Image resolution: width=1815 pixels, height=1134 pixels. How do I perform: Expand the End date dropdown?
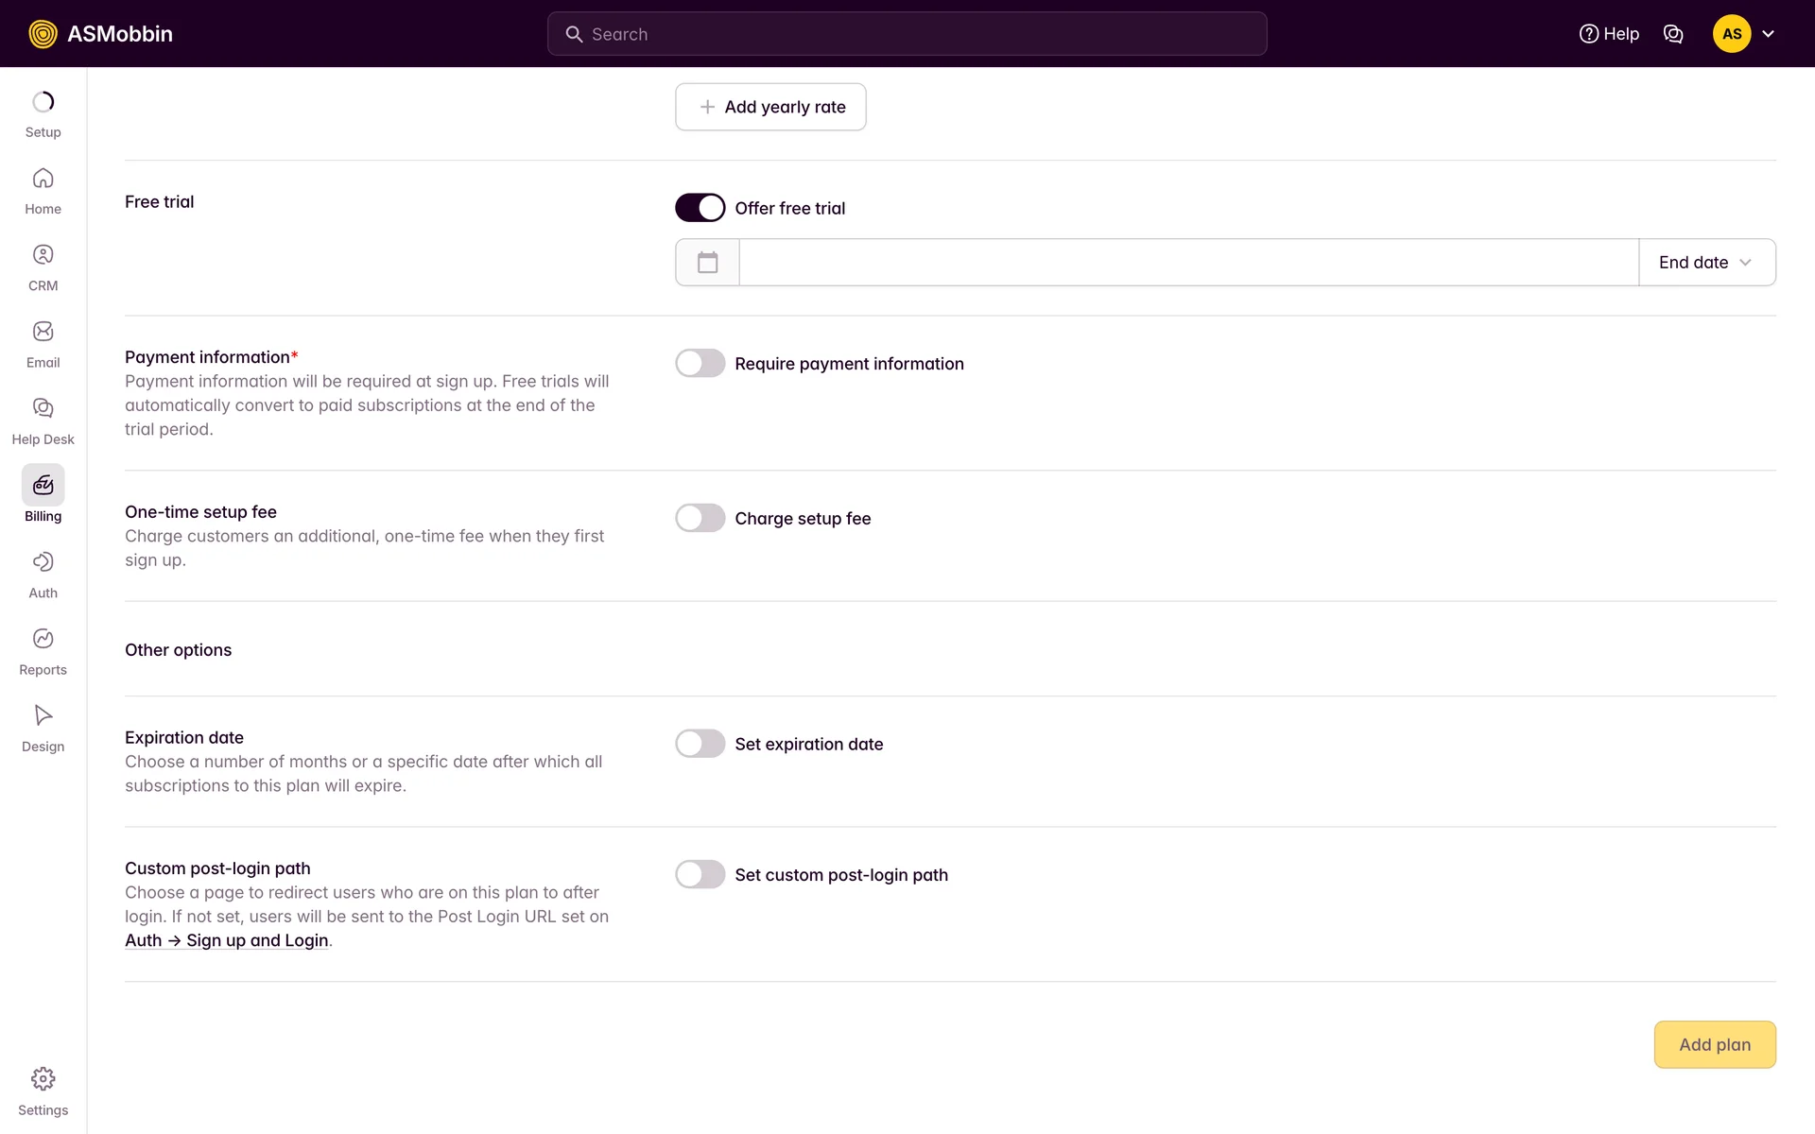pyautogui.click(x=1706, y=263)
